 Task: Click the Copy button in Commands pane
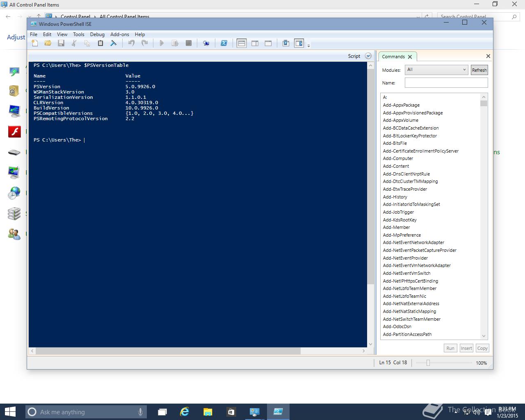[482, 348]
